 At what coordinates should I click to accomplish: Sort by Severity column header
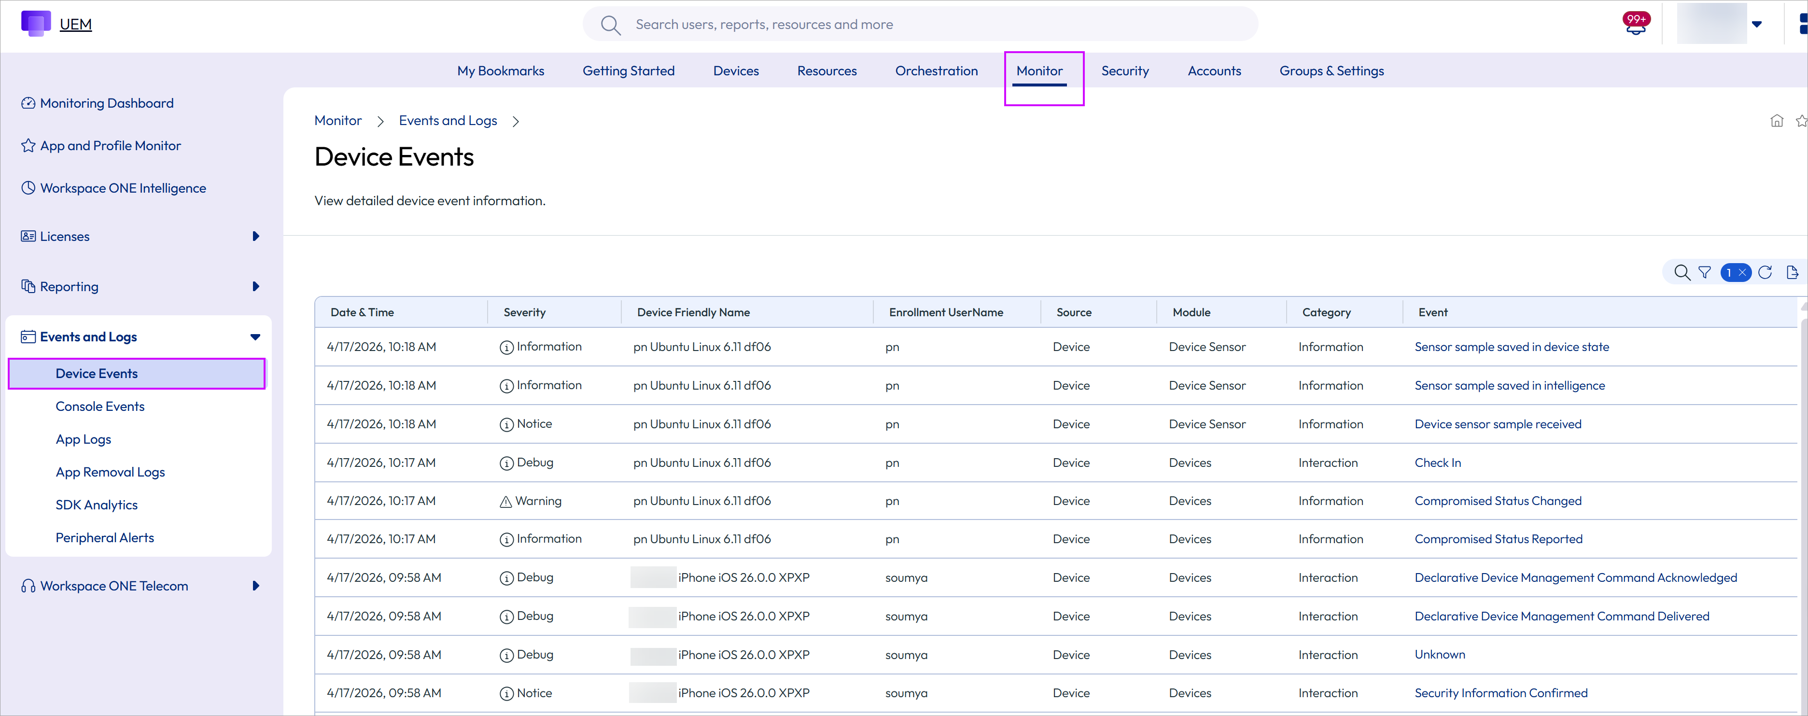[x=524, y=312]
